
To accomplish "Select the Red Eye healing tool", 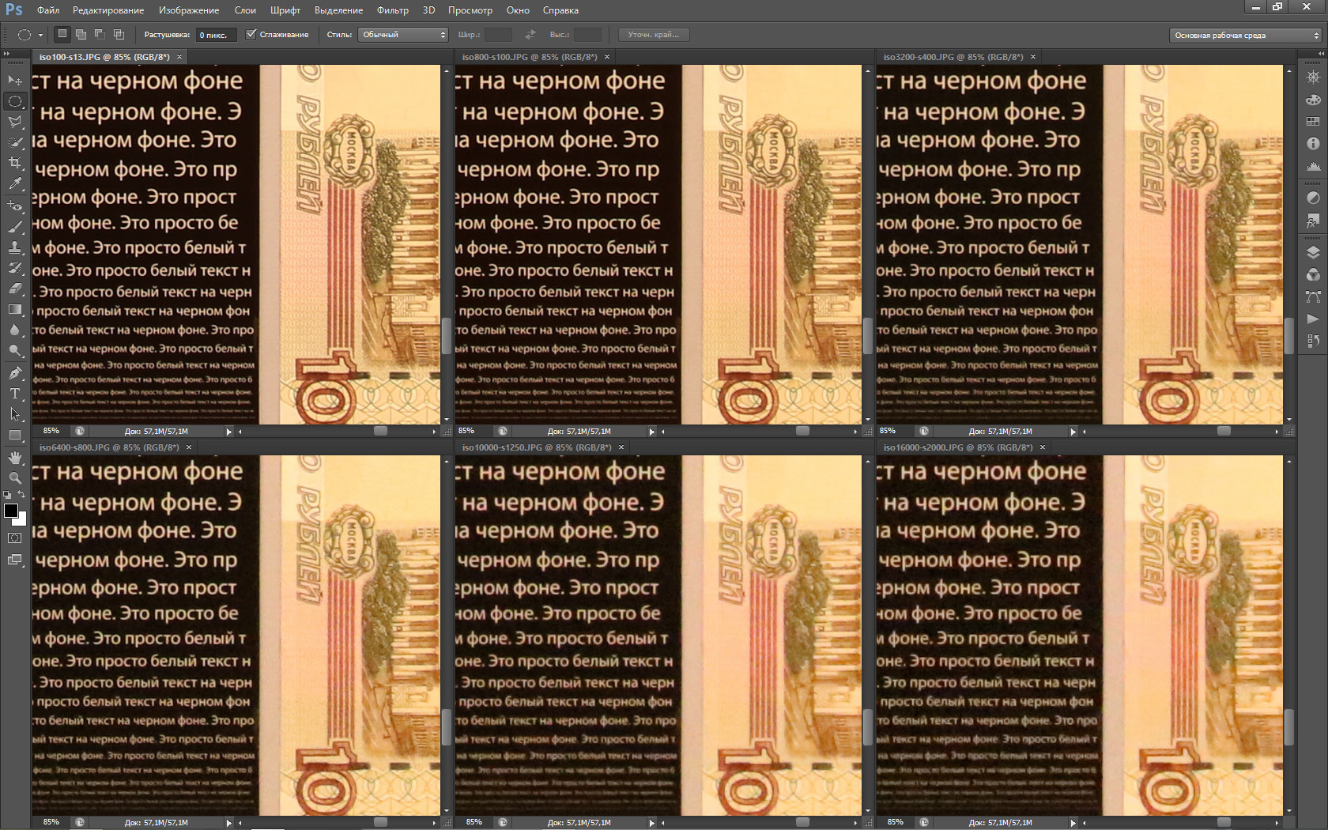I will click(15, 206).
